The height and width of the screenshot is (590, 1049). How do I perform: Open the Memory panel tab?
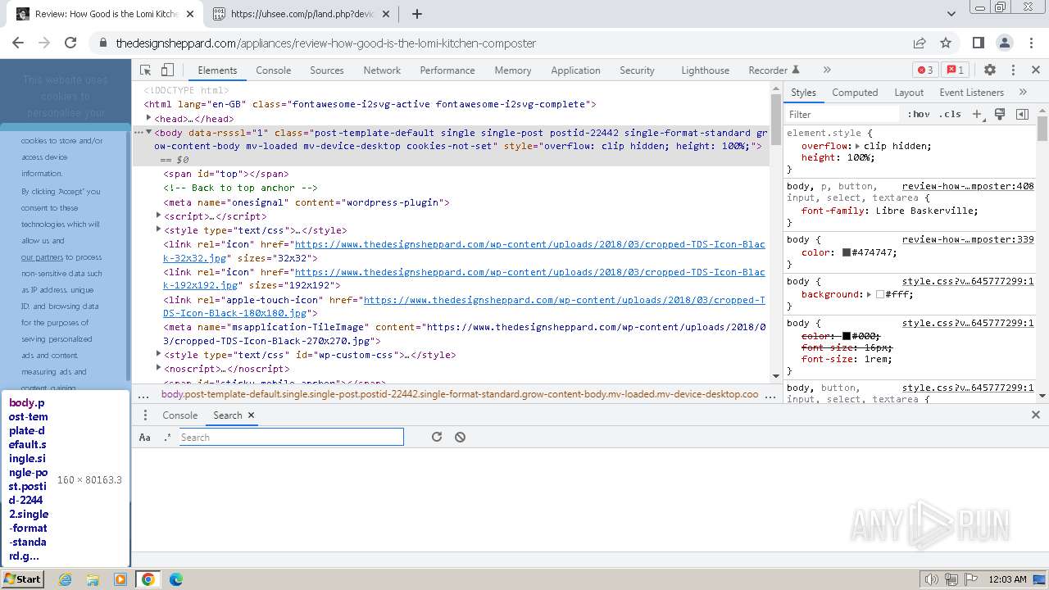coord(513,70)
